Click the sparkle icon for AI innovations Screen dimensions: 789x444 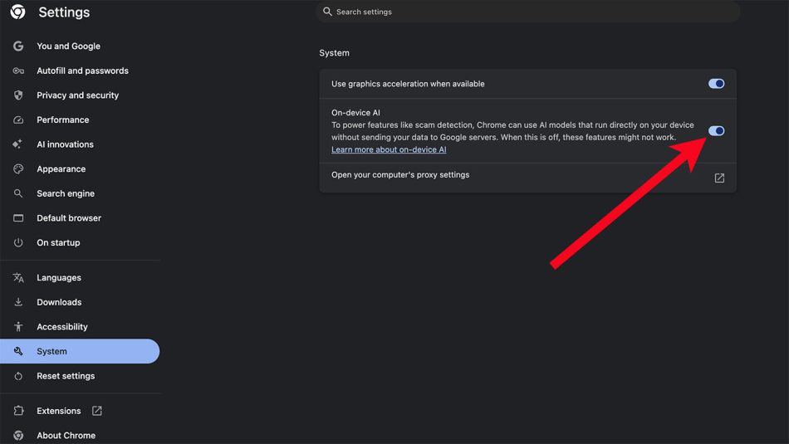coord(17,144)
